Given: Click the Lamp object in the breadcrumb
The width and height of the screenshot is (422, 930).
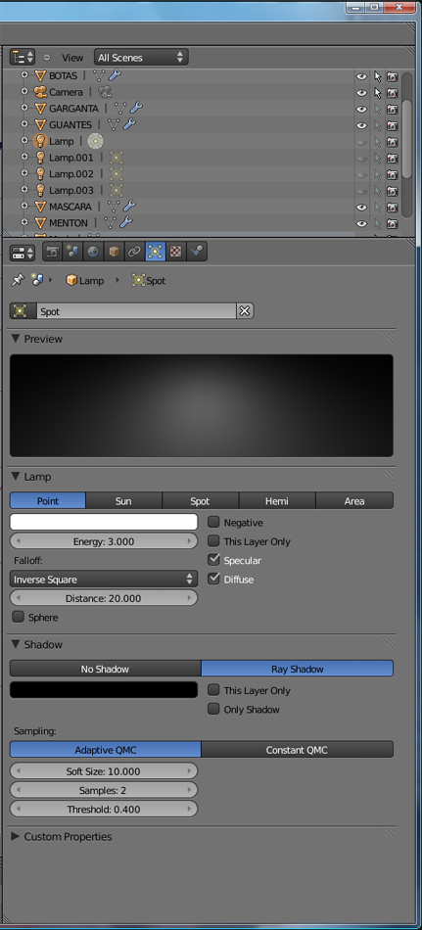Looking at the screenshot, I should tap(85, 281).
